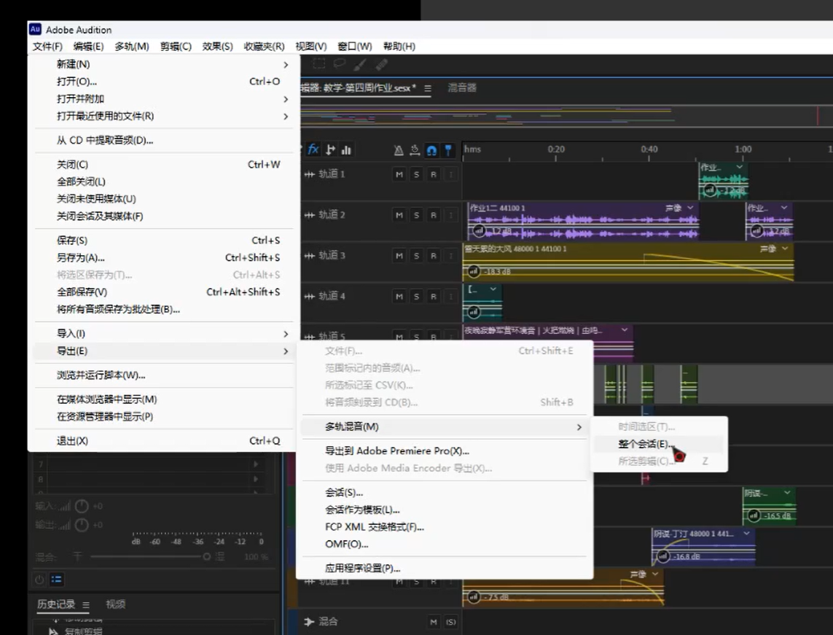Click the volume icon on 作业1二 clip
Screen dimensions: 833x635
tap(479, 230)
